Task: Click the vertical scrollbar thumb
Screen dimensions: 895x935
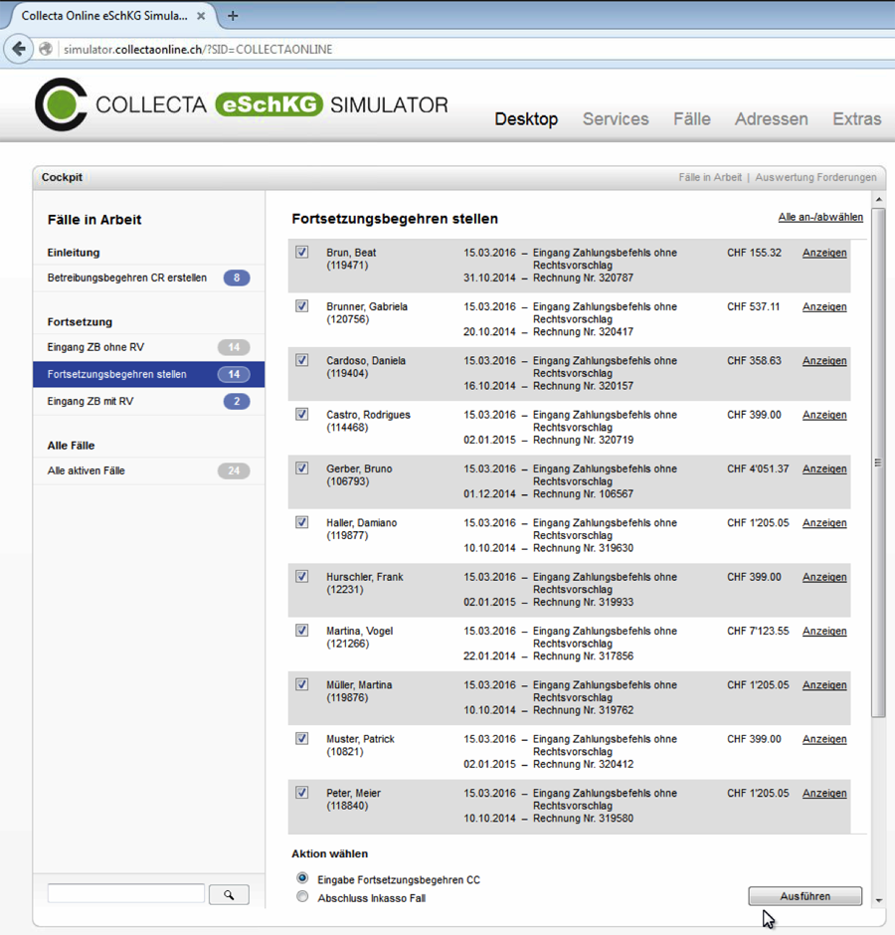Action: (x=878, y=463)
